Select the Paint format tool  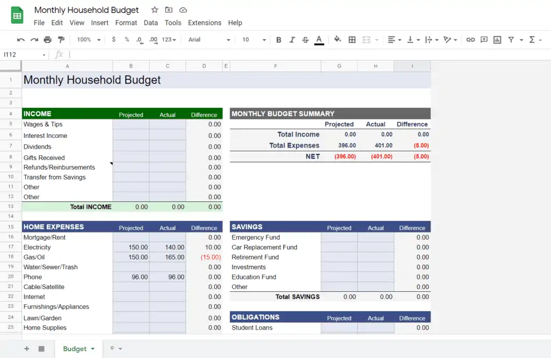[x=61, y=39]
